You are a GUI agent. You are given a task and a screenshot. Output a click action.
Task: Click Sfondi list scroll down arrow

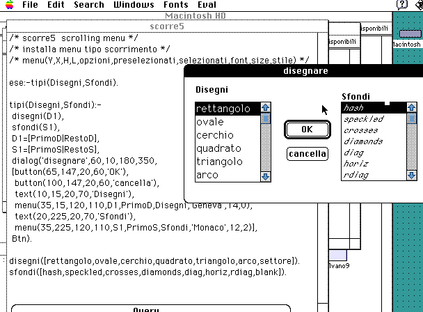[412, 175]
